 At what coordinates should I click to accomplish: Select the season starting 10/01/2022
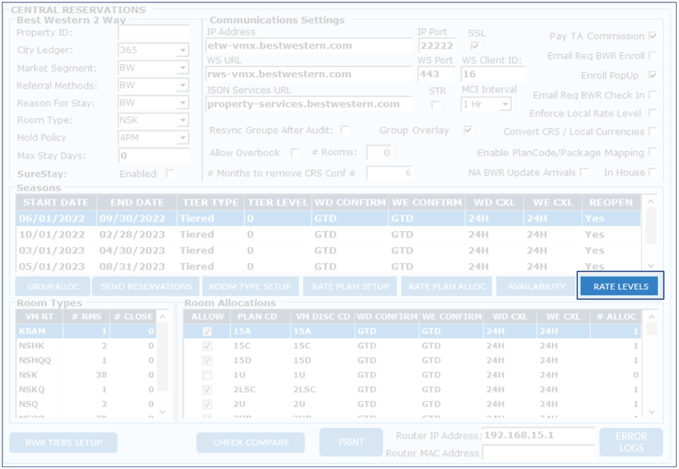click(x=51, y=234)
